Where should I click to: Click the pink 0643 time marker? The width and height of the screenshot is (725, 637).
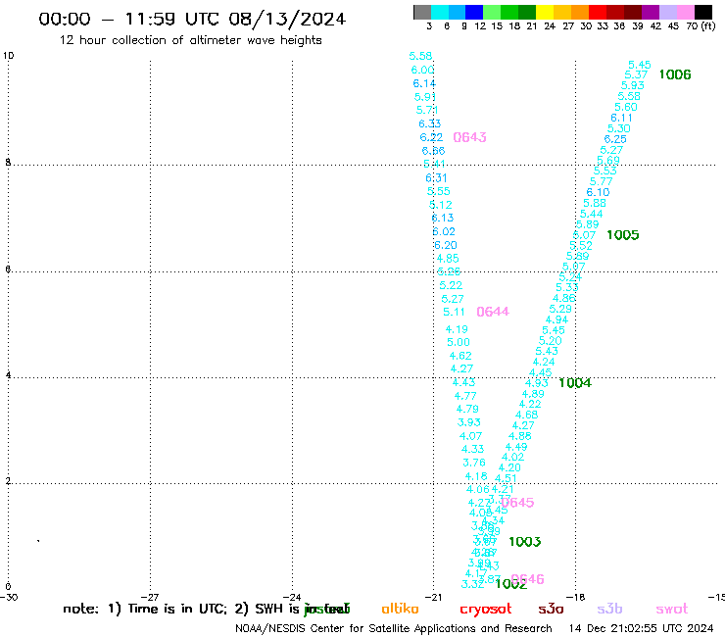click(469, 137)
